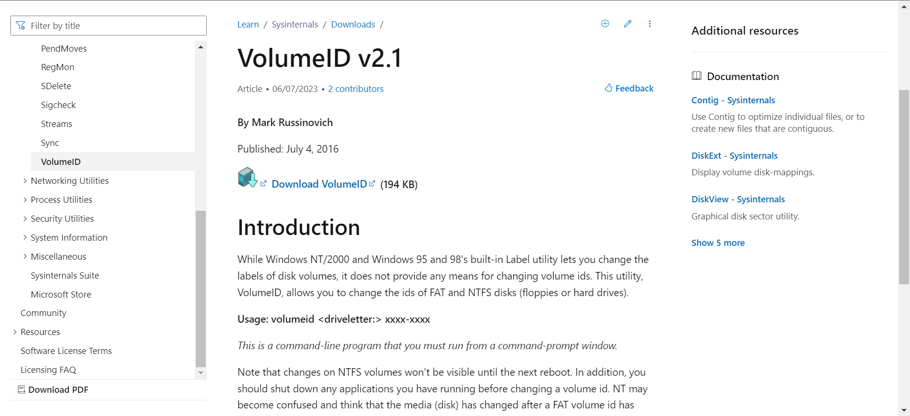
Task: Expand the System Information chevron
Action: pyautogui.click(x=25, y=237)
